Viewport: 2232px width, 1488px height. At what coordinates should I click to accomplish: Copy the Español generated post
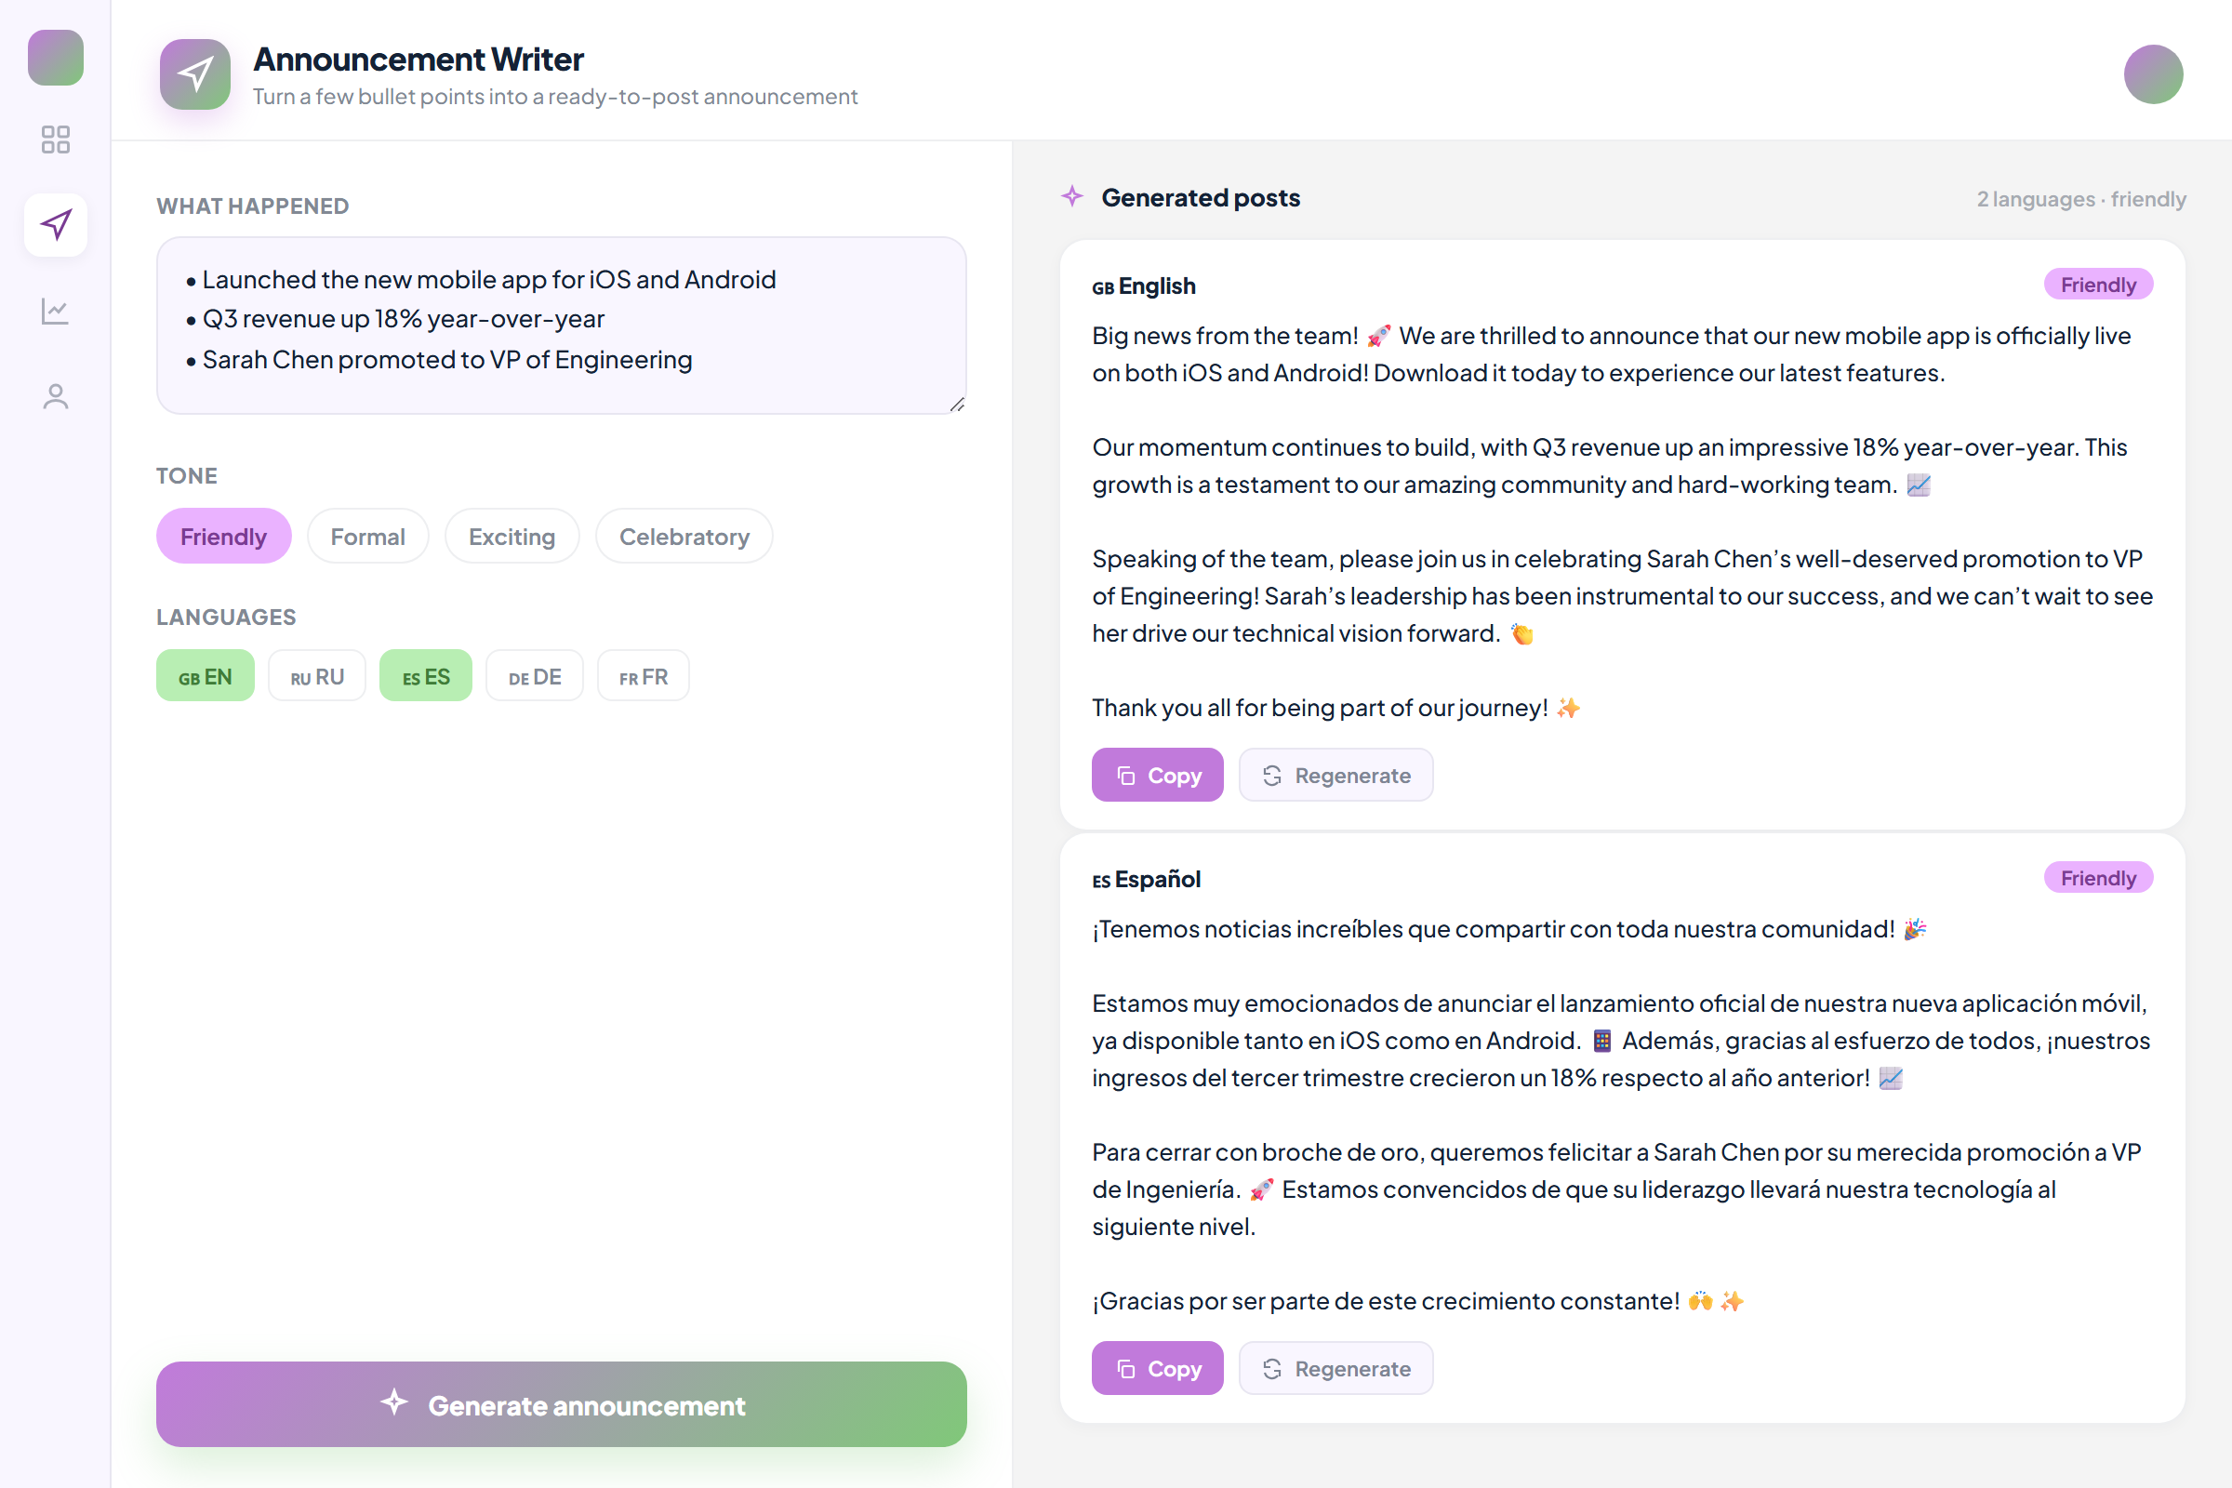coord(1157,1368)
